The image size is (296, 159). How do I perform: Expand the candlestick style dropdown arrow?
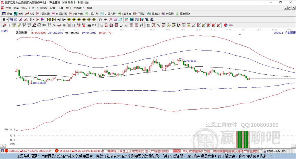coord(34,20)
